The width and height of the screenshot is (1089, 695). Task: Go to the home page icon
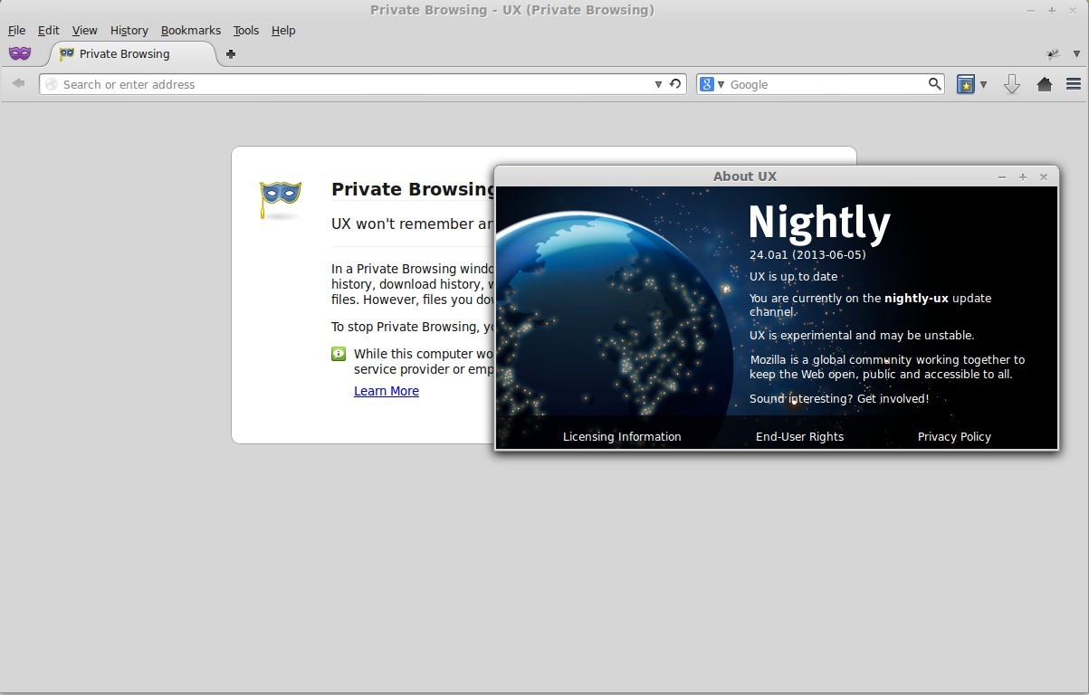1045,84
